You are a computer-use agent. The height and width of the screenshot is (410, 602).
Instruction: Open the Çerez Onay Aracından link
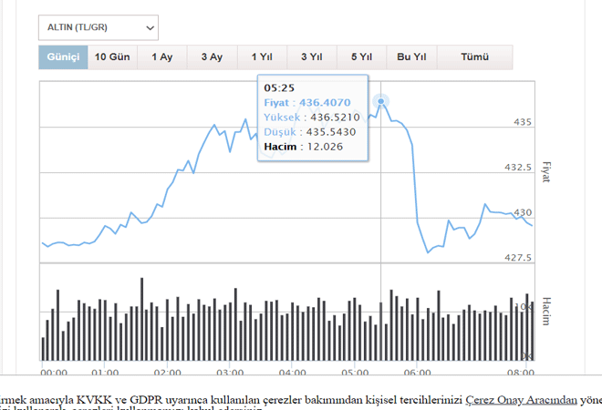tap(521, 400)
